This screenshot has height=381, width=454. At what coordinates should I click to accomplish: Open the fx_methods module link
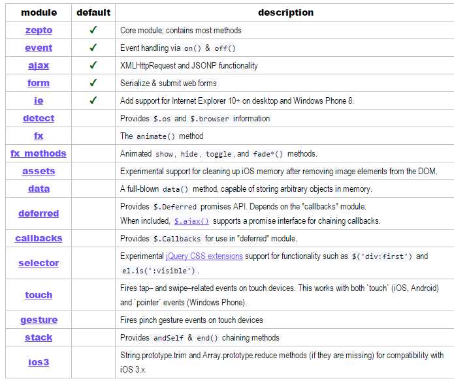click(39, 153)
